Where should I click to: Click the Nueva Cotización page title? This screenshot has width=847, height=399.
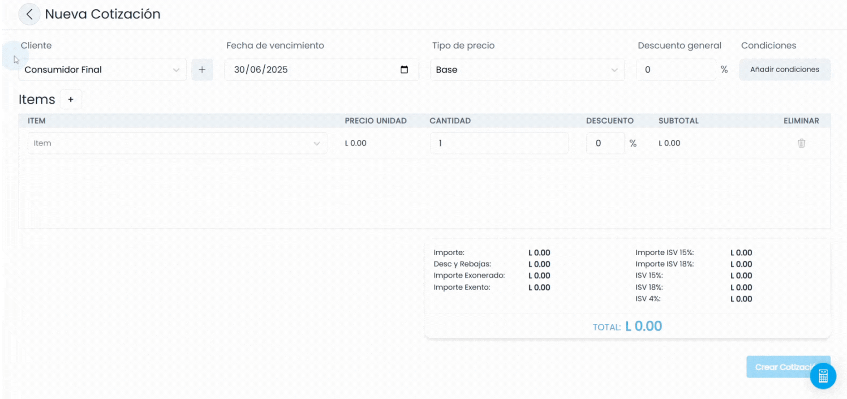click(103, 14)
